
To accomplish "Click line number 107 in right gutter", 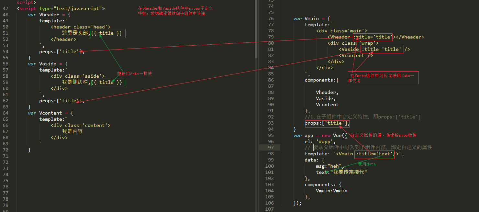I will 269,209.
